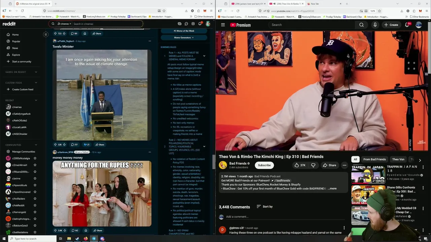Open more actions under the YouTube video
The image size is (431, 242).
(x=344, y=165)
